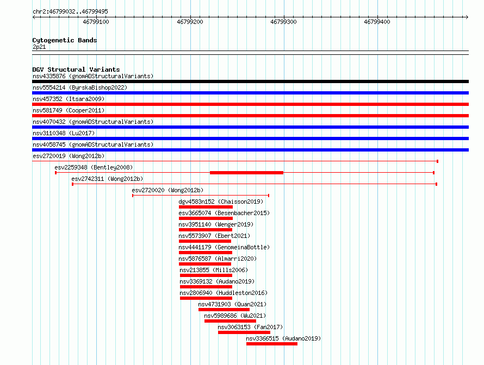This screenshot has height=365, width=484.
Task: Open esv2720020 (Wong2012b) label
Action: click(167, 190)
